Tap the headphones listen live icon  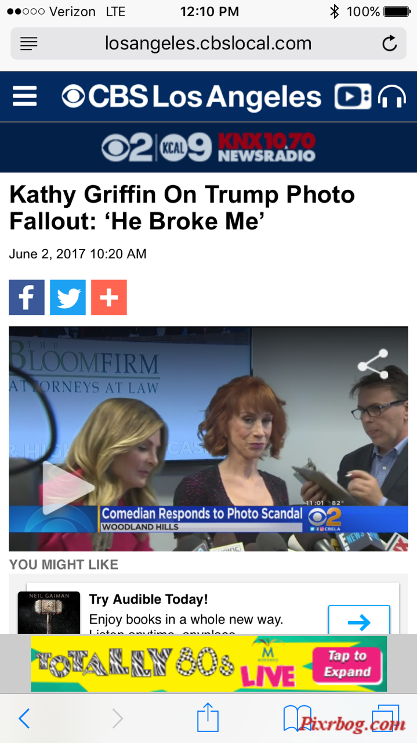[x=392, y=96]
